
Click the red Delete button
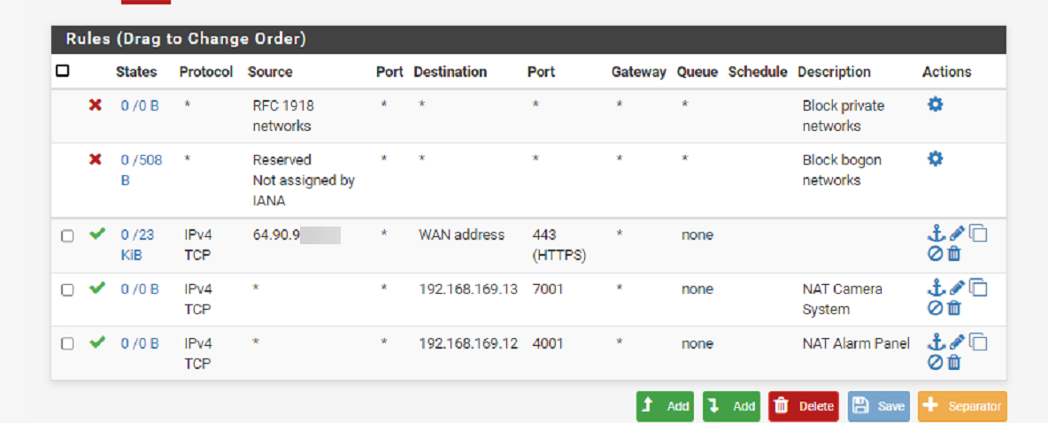804,406
